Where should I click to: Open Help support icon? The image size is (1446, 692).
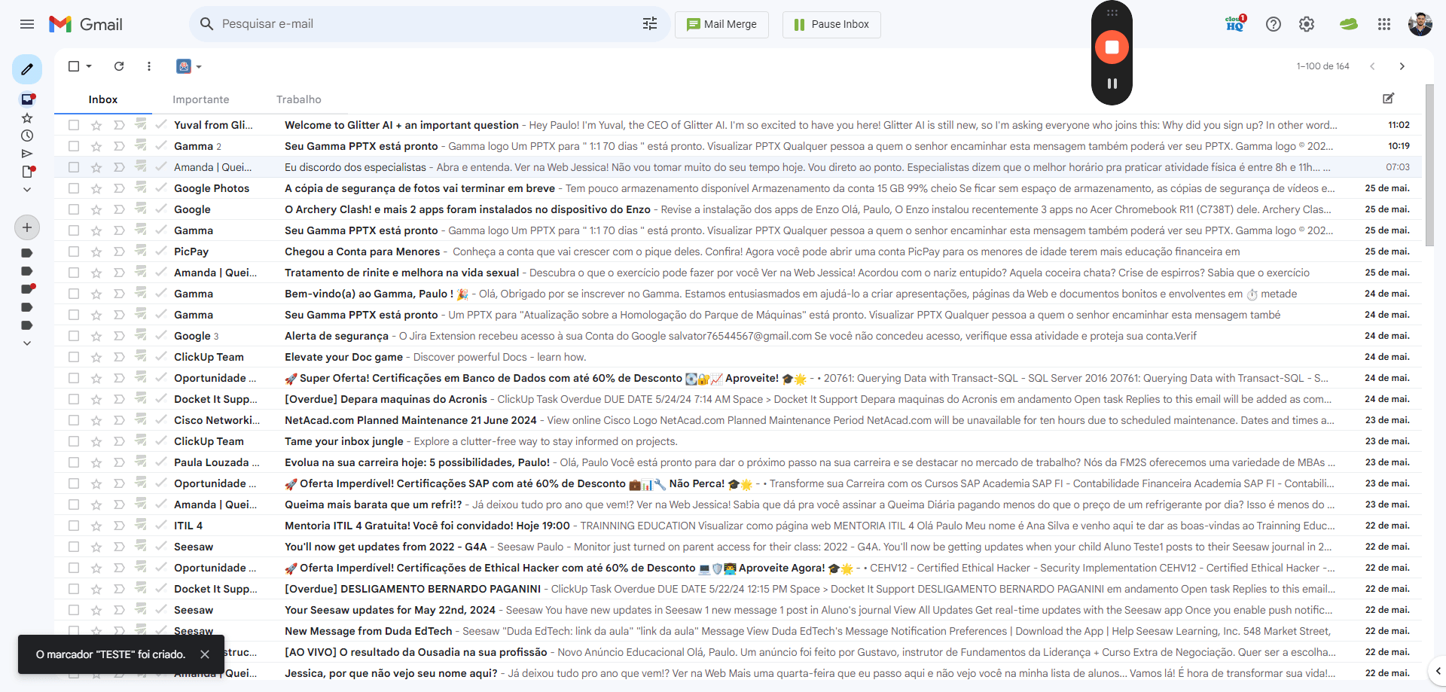click(x=1274, y=24)
